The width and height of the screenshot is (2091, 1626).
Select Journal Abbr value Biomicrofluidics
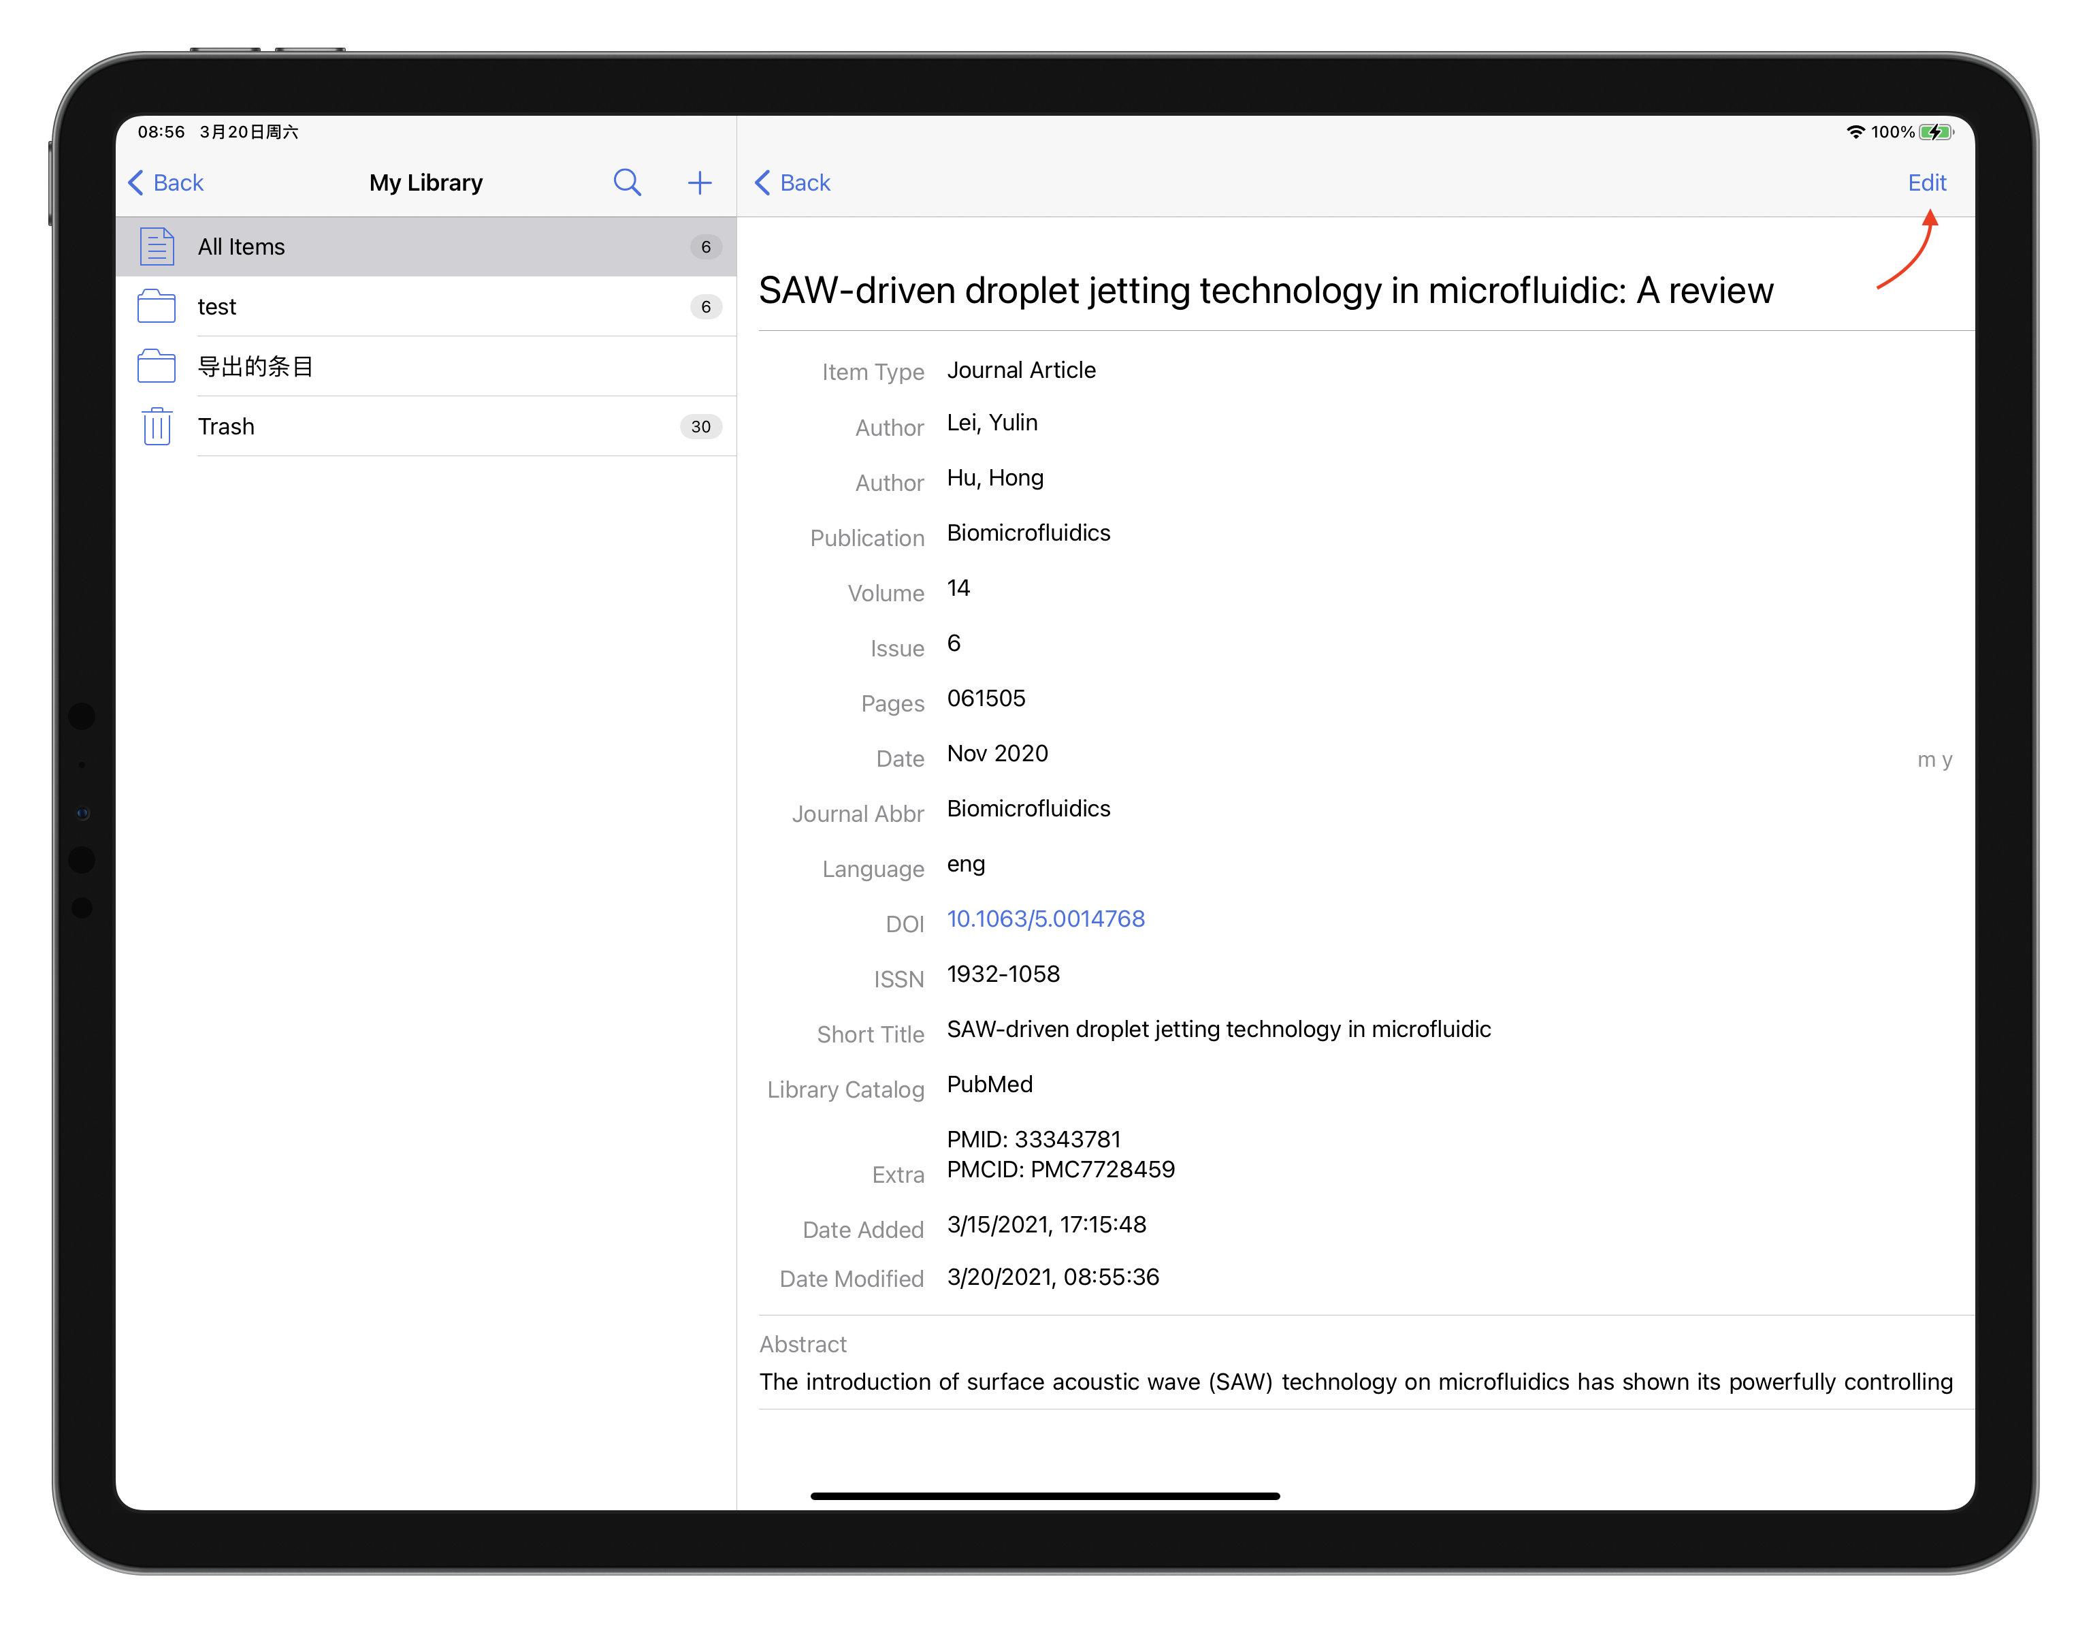[x=1028, y=808]
